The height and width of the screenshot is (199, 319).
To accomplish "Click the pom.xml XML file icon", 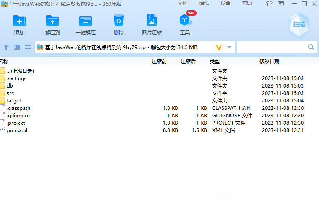I will click(x=2, y=130).
